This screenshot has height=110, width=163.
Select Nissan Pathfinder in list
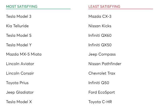click(105, 64)
